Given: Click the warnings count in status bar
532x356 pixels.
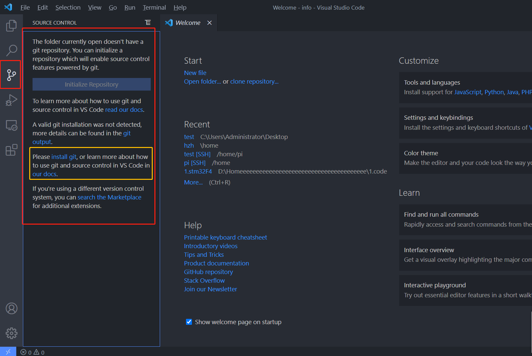Looking at the screenshot, I should point(39,352).
